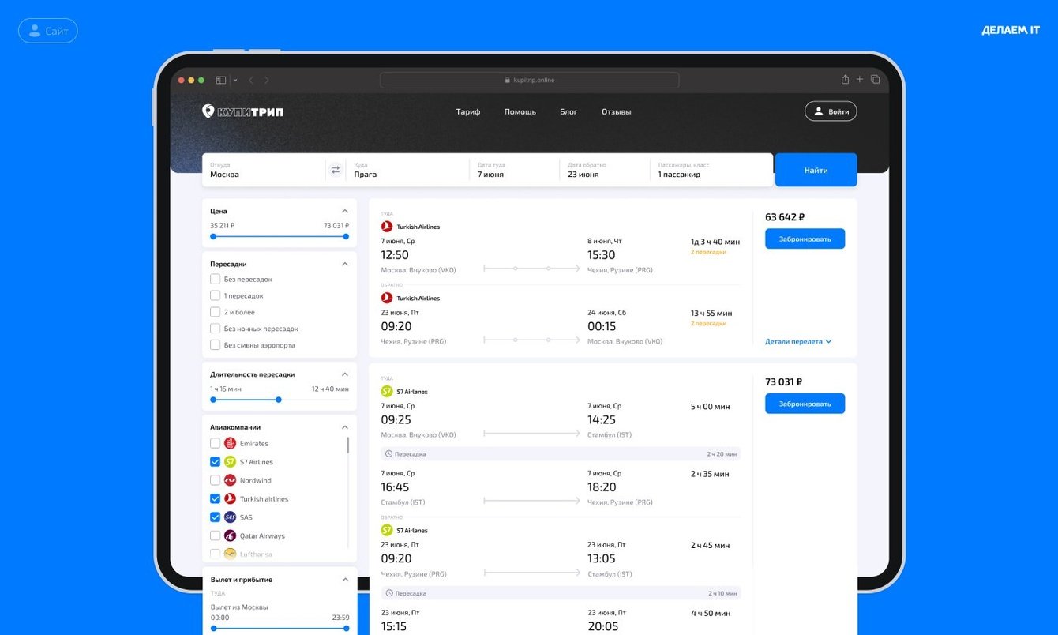Open the 'Отзывы' page
The height and width of the screenshot is (635, 1058).
pyautogui.click(x=617, y=112)
